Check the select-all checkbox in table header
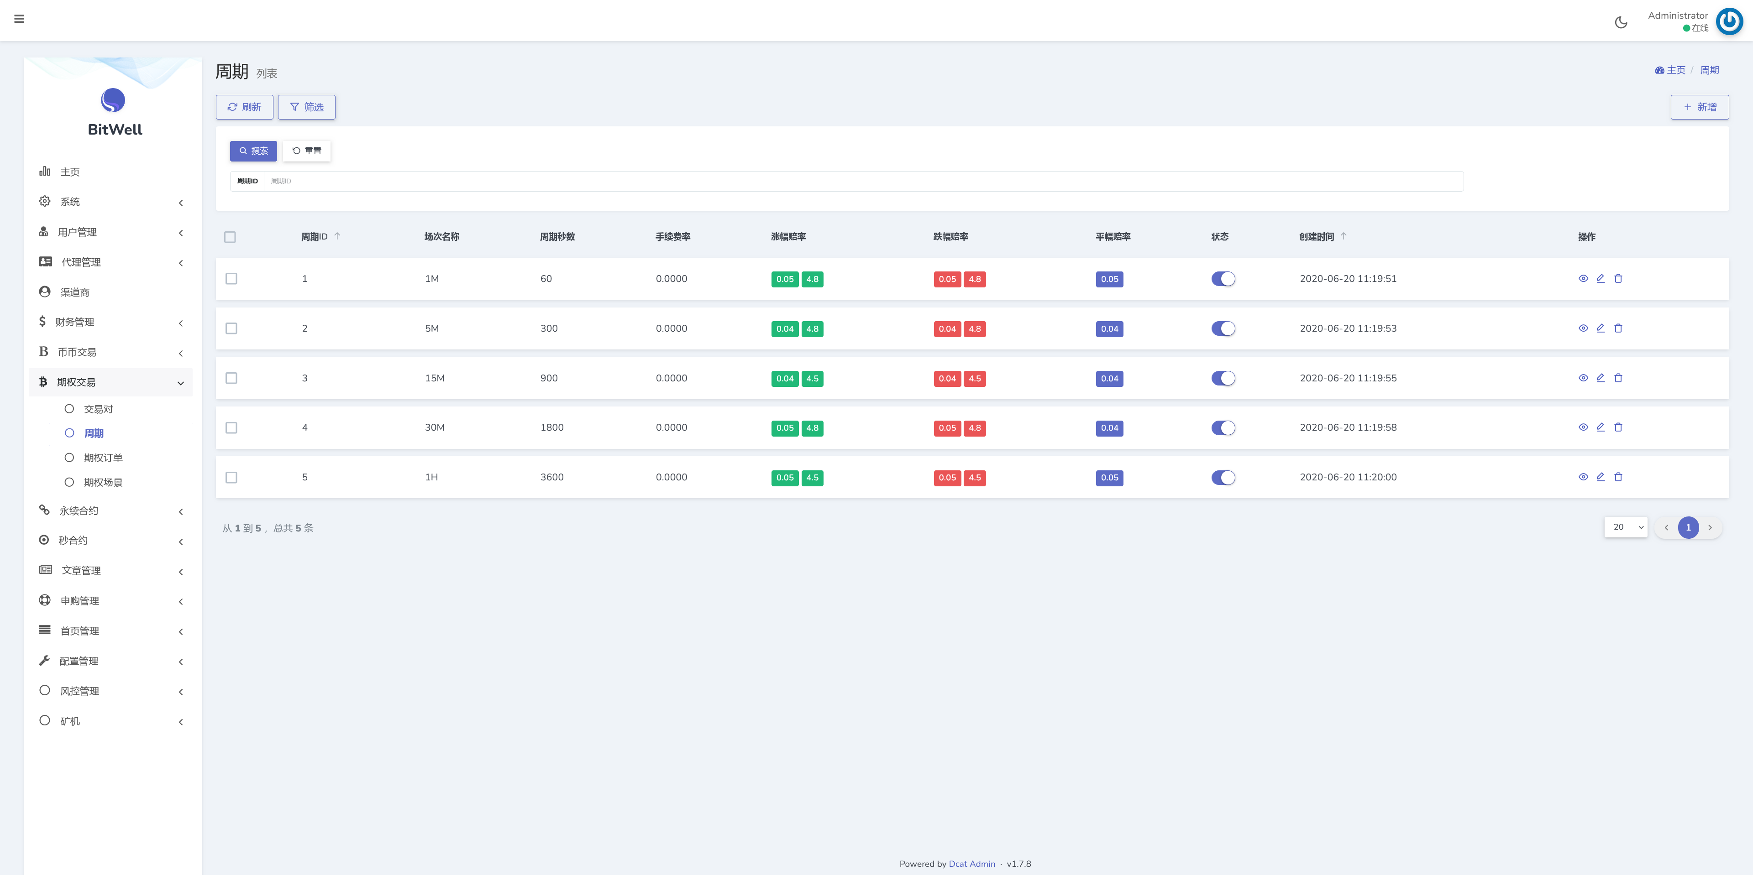Viewport: 1753px width, 875px height. [x=230, y=237]
